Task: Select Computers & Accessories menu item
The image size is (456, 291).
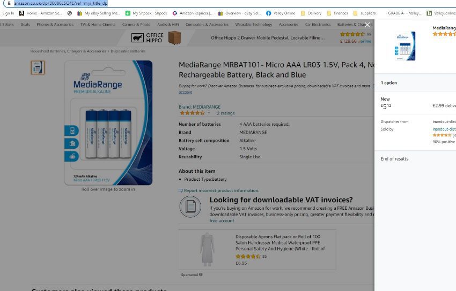Action: [207, 25]
